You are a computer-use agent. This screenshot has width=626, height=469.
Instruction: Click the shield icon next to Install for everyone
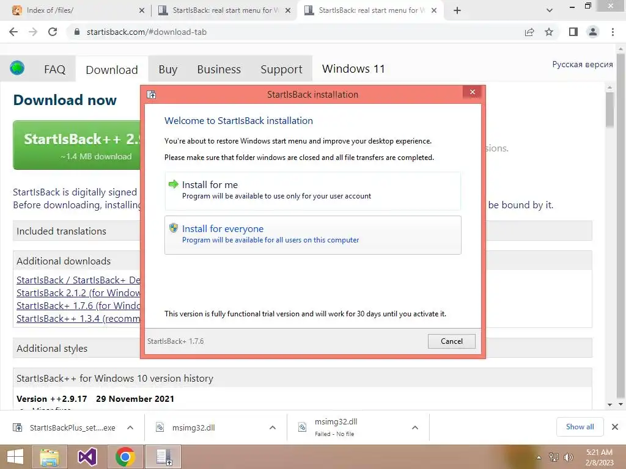173,228
